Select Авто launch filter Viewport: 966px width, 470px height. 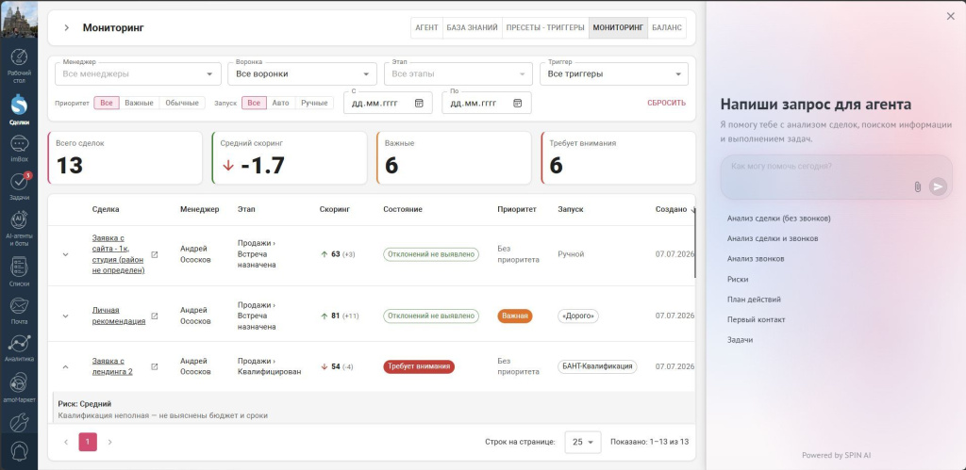pyautogui.click(x=280, y=103)
